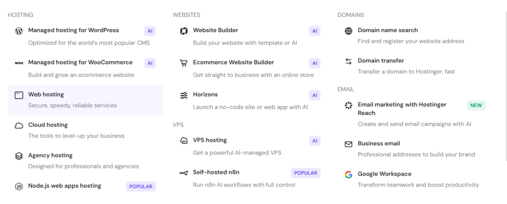
Task: Click the Domain transfer arrows icon
Action: tap(348, 61)
